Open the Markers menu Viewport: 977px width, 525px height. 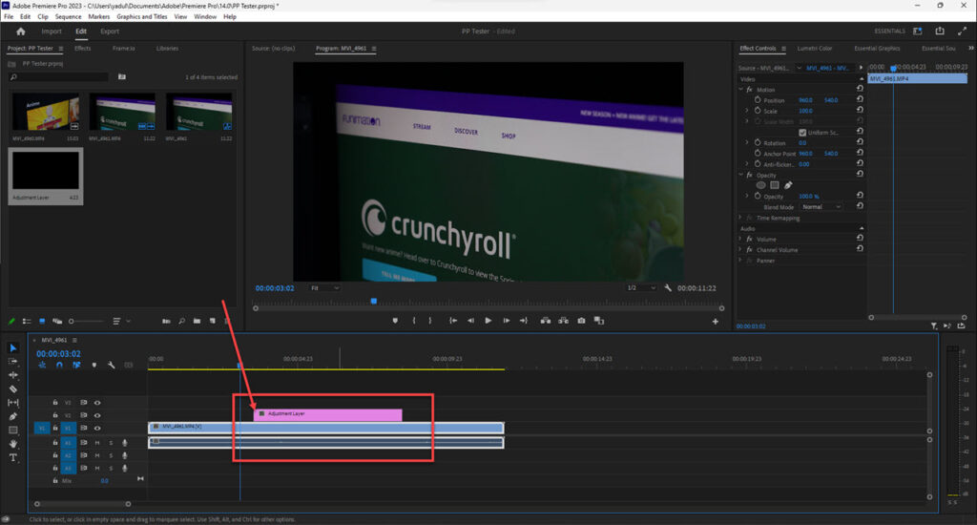click(x=99, y=17)
